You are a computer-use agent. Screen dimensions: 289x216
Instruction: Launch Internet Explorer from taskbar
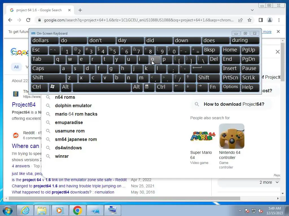pos(25,210)
